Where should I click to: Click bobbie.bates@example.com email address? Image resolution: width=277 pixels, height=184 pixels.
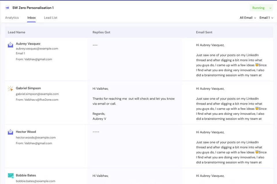tap(35, 181)
